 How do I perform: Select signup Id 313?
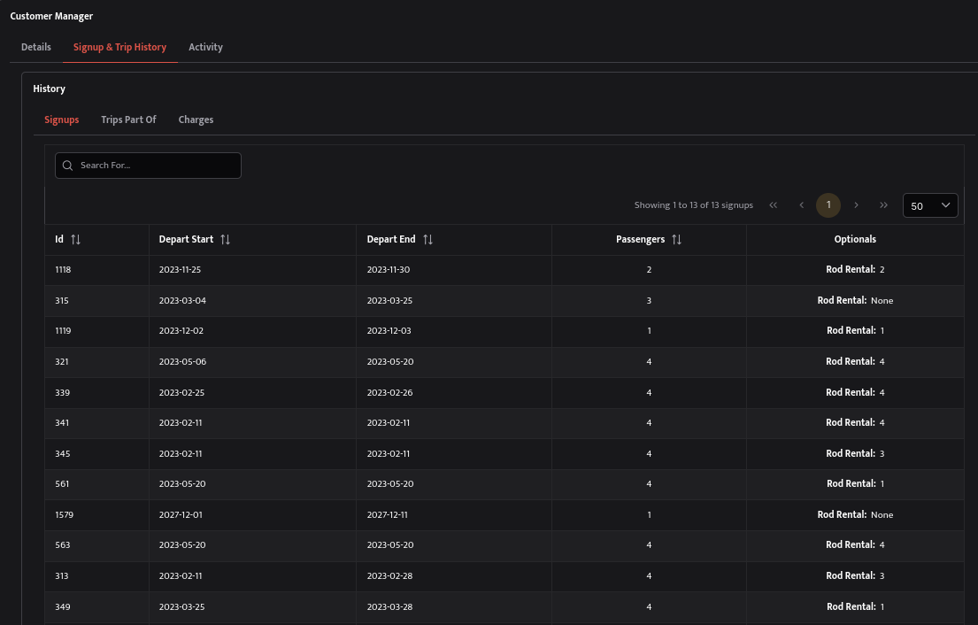[x=504, y=575]
